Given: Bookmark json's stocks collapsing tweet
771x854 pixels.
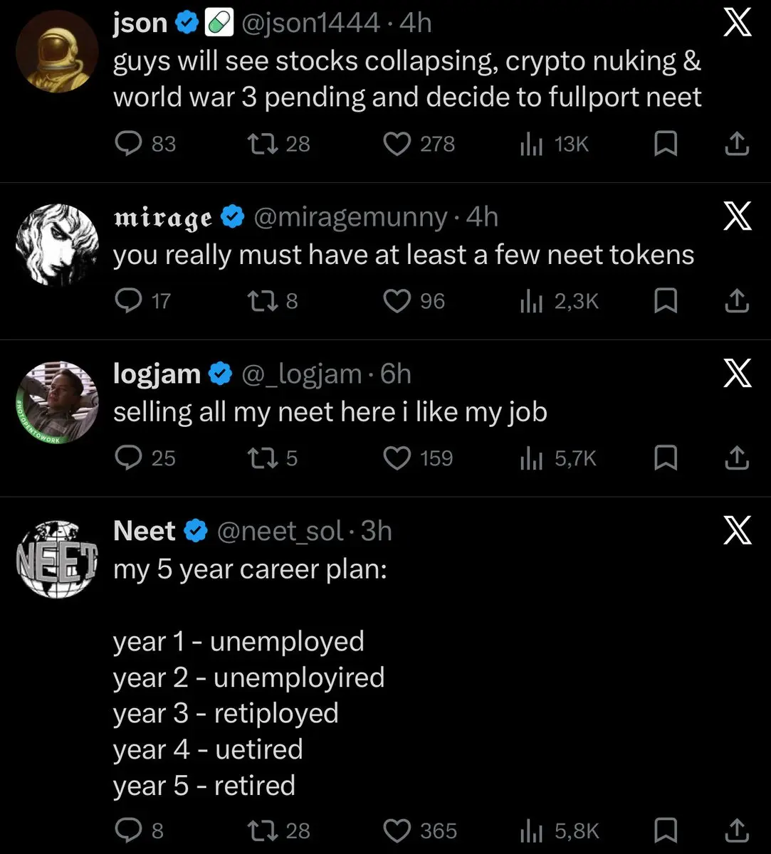Looking at the screenshot, I should coord(665,144).
